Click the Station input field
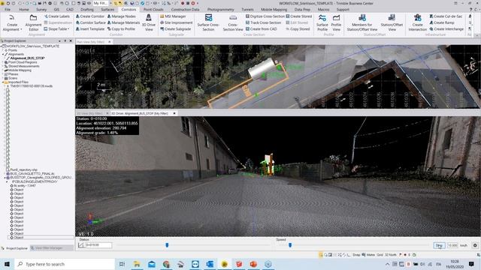The height and width of the screenshot is (270, 481). 98,245
